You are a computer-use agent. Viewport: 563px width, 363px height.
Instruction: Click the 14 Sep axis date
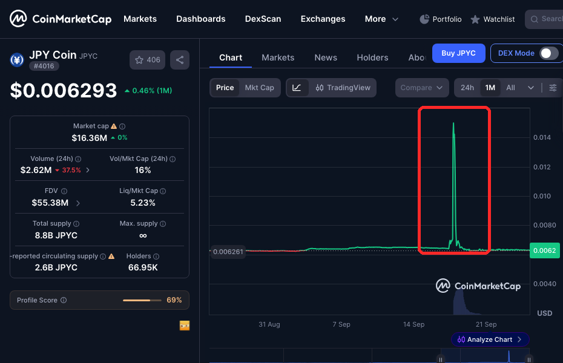[413, 324]
